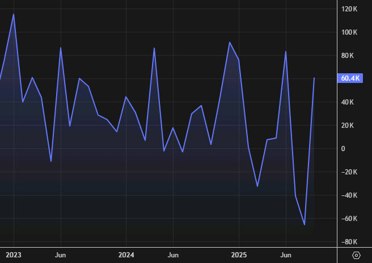Click the 100K label on price axis
The width and height of the screenshot is (372, 263).
pos(350,32)
